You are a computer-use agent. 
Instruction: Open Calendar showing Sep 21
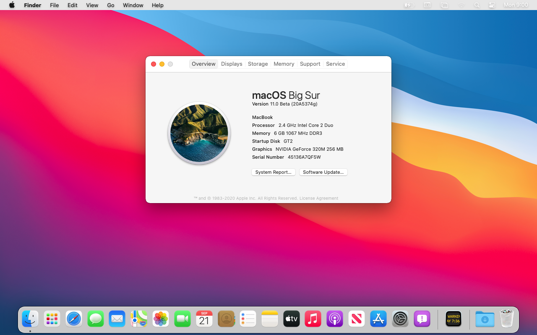pos(204,319)
